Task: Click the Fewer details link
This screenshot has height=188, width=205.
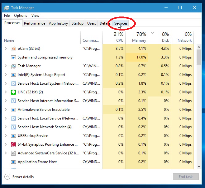Action: point(23,177)
